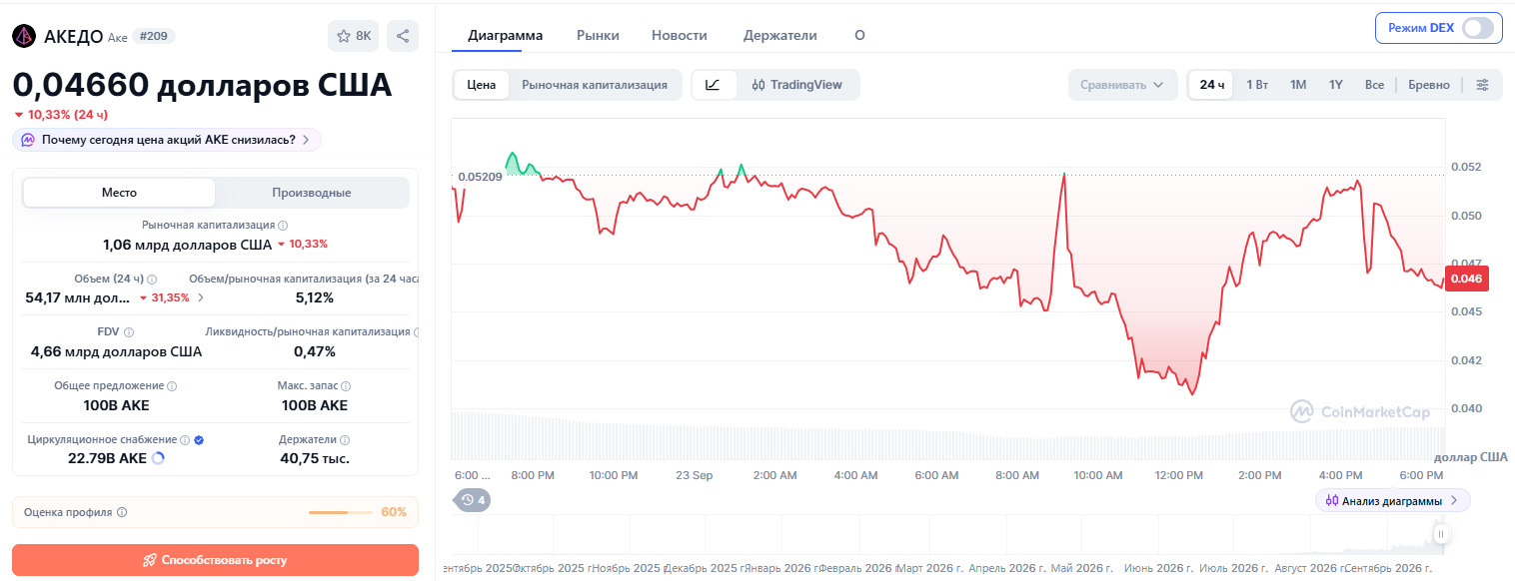Image resolution: width=1515 pixels, height=581 pixels.
Task: Expand volume details arrow next to 31,35%
Action: pos(201,297)
